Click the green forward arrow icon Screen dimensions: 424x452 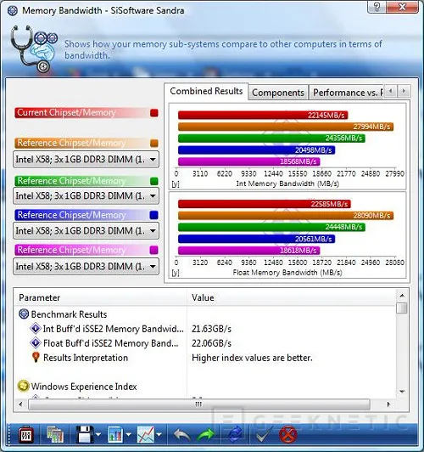tap(206, 434)
